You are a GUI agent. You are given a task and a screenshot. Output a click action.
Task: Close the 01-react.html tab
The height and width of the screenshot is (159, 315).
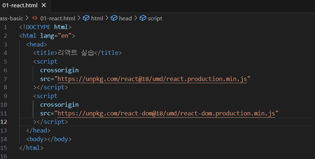(44, 5)
